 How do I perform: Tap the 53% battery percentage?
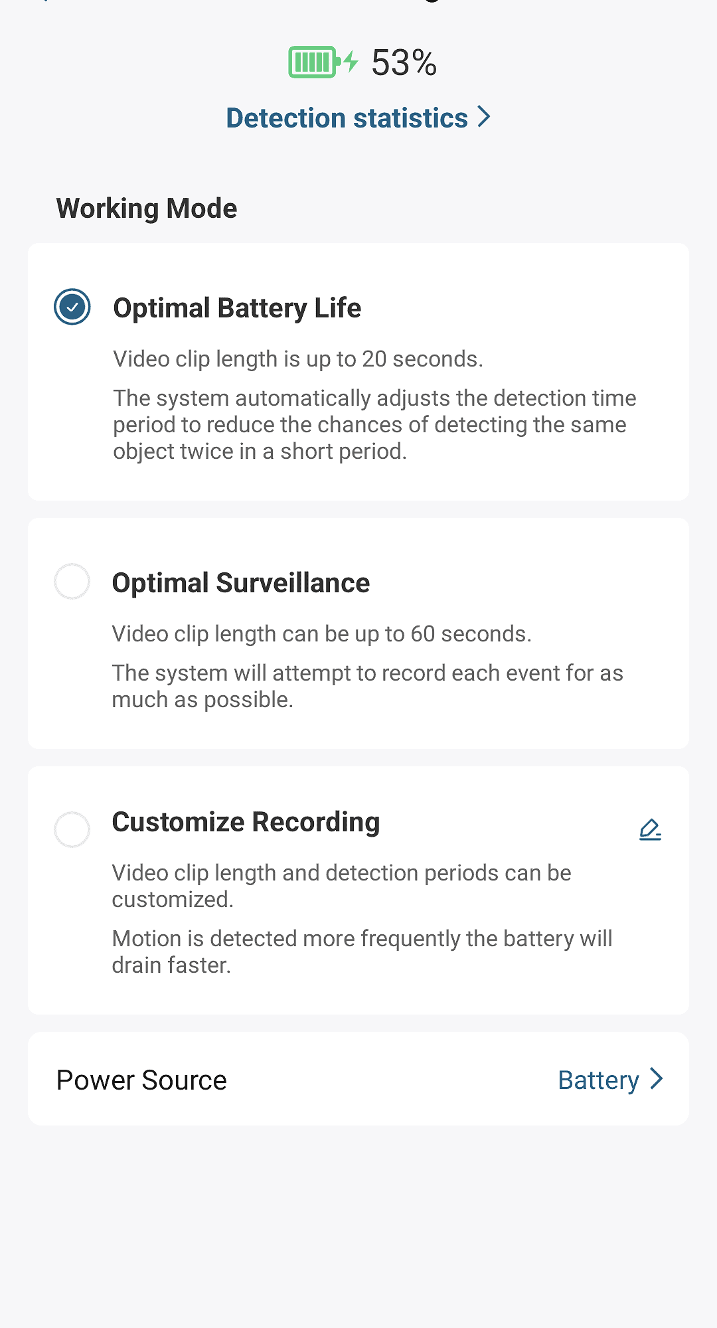tap(404, 63)
